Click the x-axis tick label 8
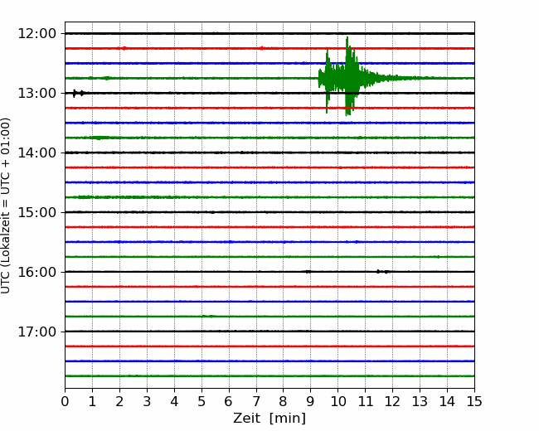 pyautogui.click(x=284, y=401)
